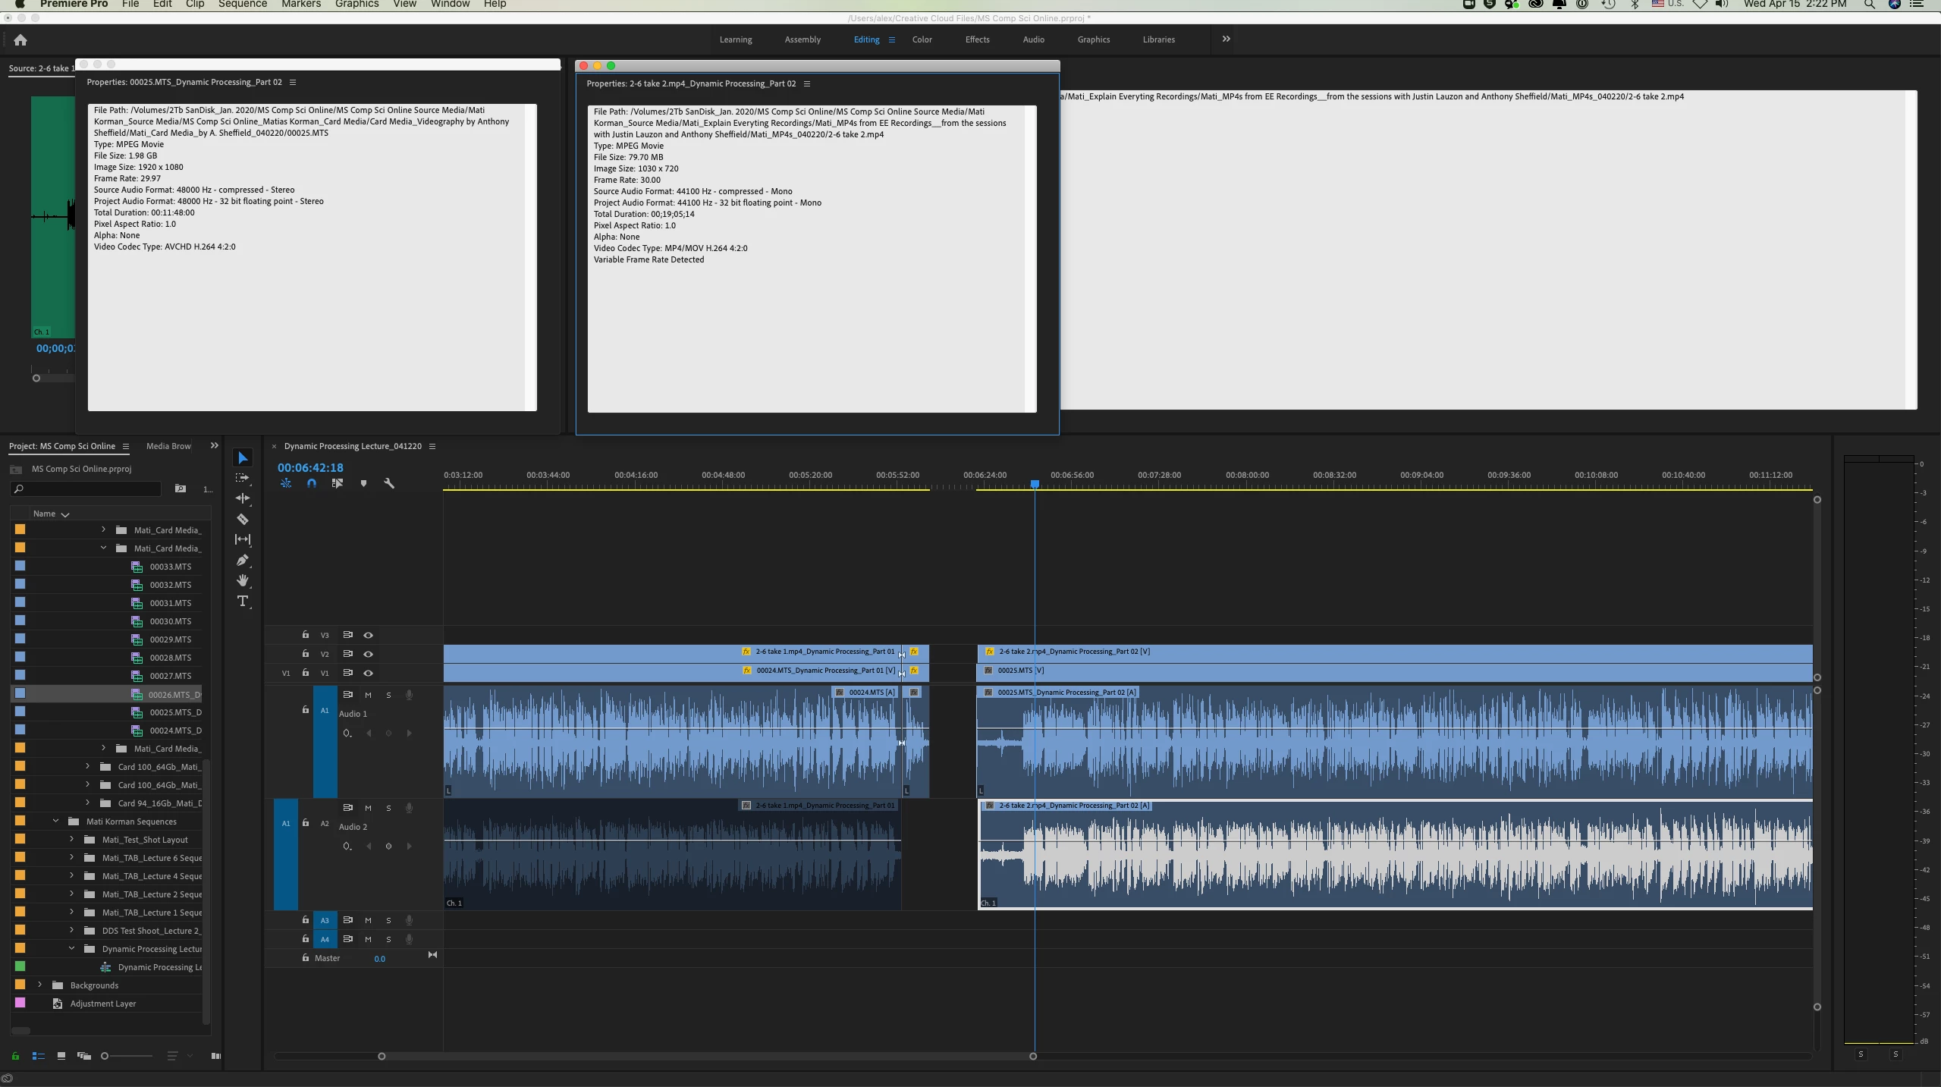Select the 00031.MTS clip in project
This screenshot has width=1941, height=1087.
pyautogui.click(x=170, y=603)
